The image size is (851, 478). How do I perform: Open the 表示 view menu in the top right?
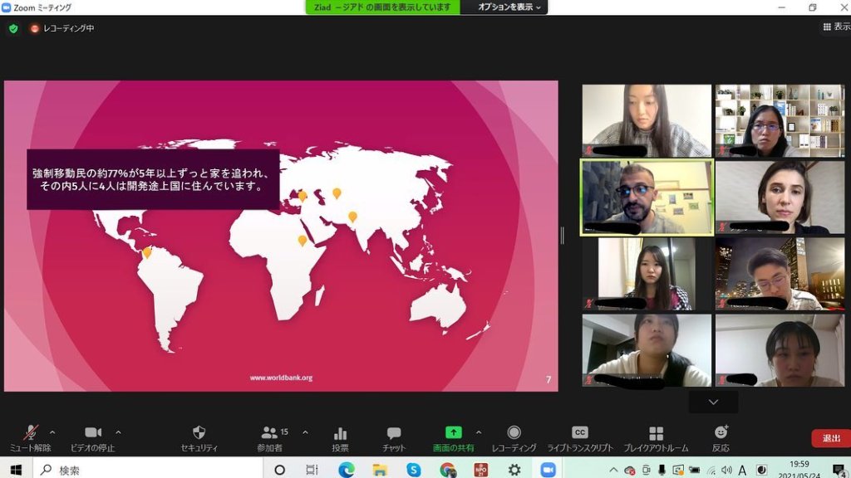pyautogui.click(x=836, y=27)
